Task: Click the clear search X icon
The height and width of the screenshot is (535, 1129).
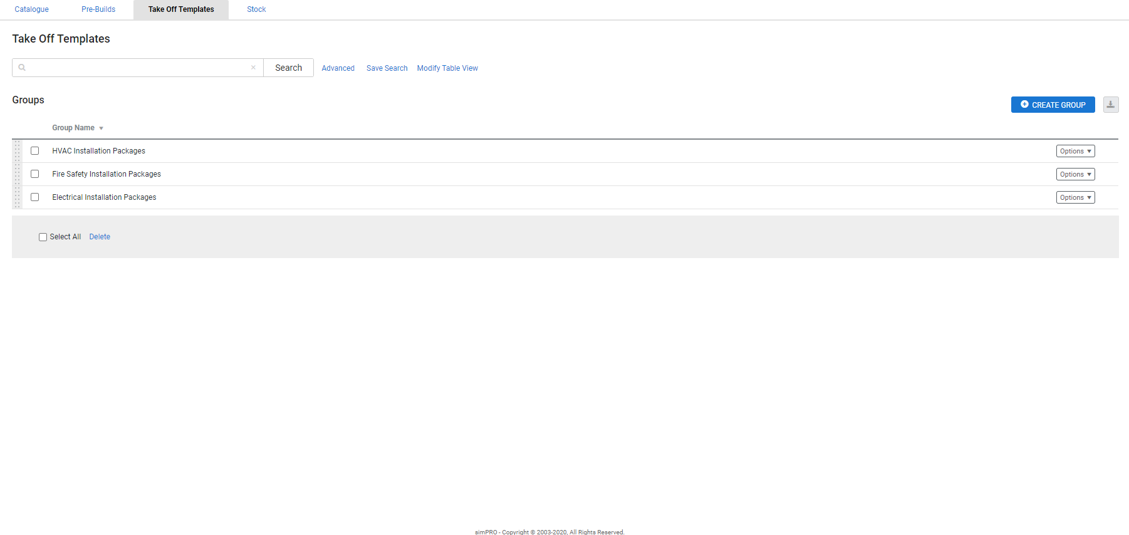Action: pos(253,68)
